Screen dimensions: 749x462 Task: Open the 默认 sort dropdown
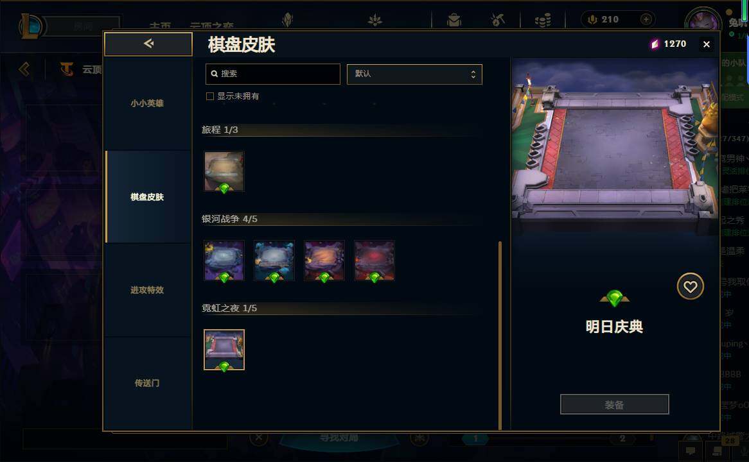(414, 74)
